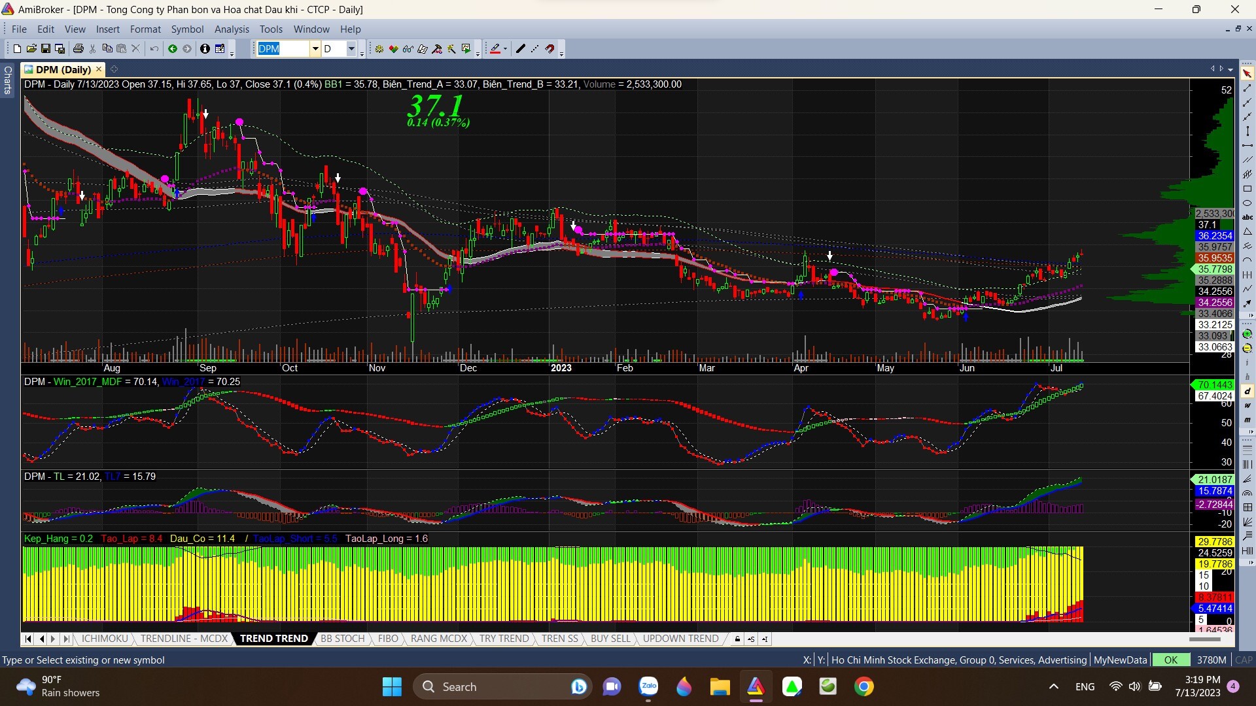Click the OK status indicator
This screenshot has height=706, width=1256.
[1170, 660]
